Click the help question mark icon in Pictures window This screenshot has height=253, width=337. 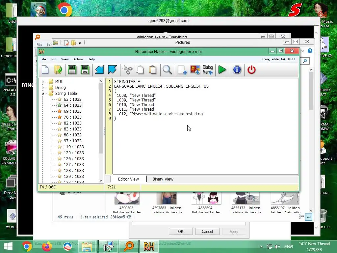pyautogui.click(x=310, y=51)
